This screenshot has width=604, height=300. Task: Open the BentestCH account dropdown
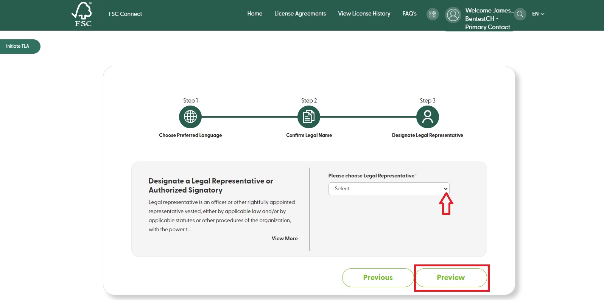[482, 19]
